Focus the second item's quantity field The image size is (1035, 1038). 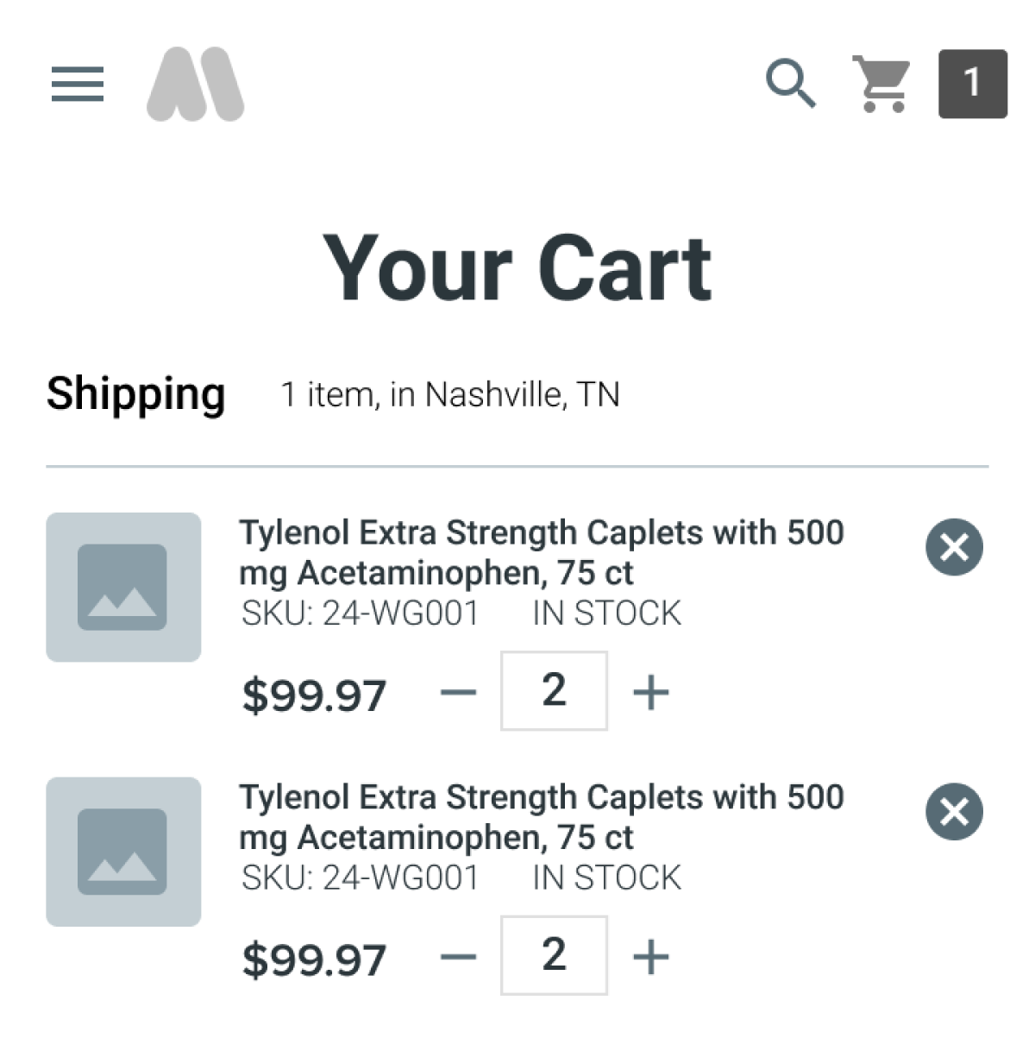(x=554, y=956)
